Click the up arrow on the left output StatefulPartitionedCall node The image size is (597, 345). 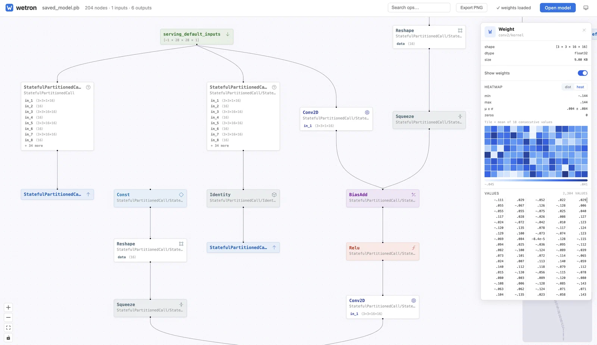(88, 194)
